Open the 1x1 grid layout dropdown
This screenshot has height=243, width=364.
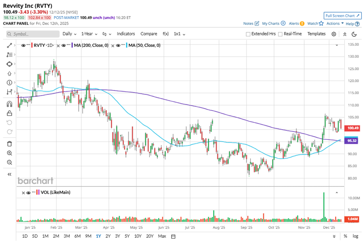180,34
